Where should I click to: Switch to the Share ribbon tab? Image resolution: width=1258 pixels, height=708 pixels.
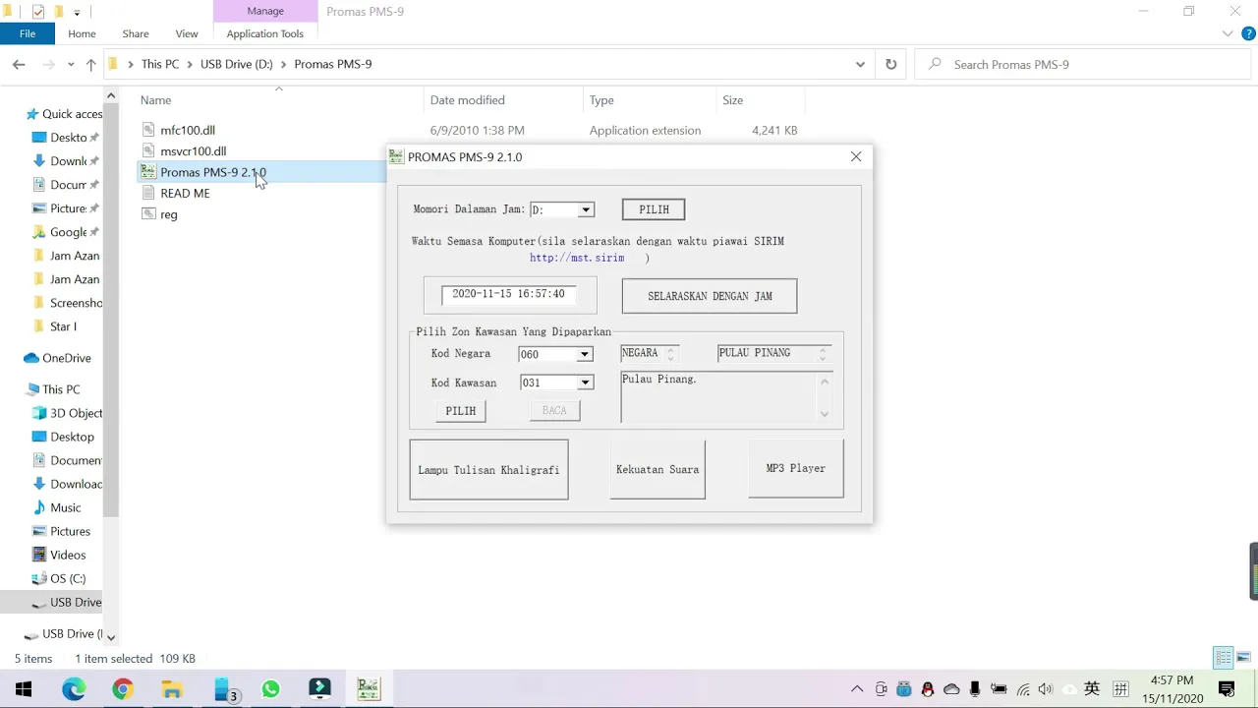tap(136, 33)
